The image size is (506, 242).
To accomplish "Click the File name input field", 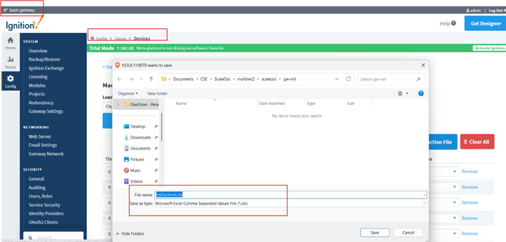I will (291, 195).
